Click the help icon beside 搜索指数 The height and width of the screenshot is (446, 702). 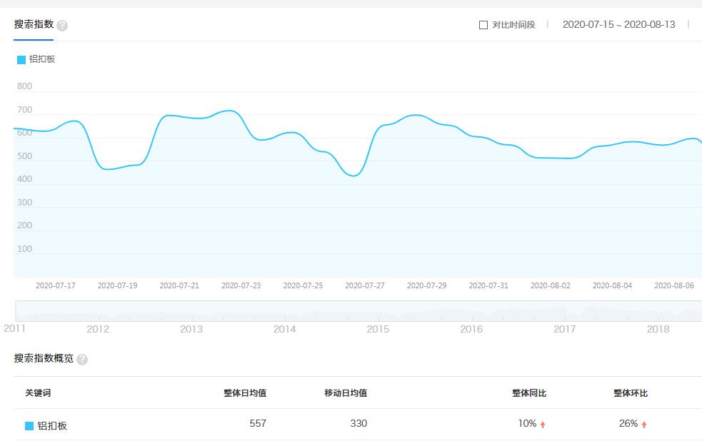tap(63, 24)
